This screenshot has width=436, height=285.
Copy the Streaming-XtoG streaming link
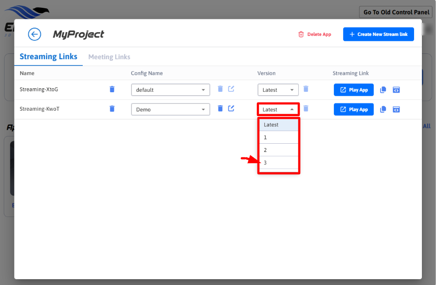pyautogui.click(x=383, y=90)
